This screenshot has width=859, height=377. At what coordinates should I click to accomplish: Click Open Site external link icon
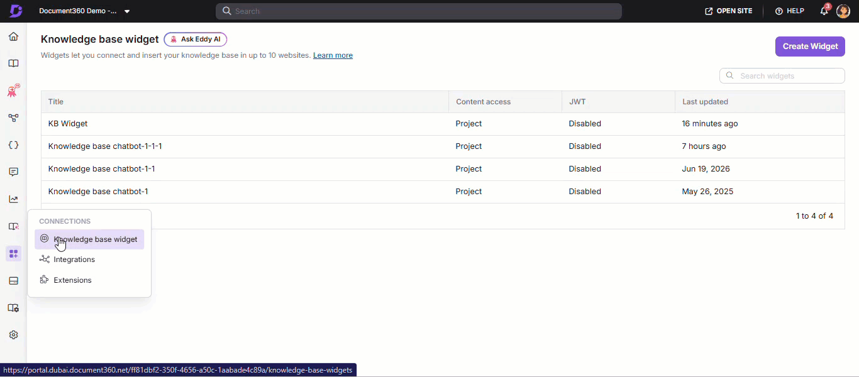(709, 11)
